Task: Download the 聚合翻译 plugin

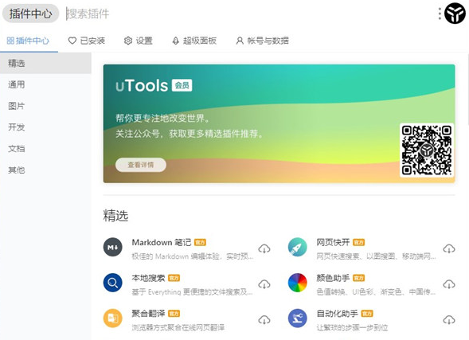Action: click(264, 319)
